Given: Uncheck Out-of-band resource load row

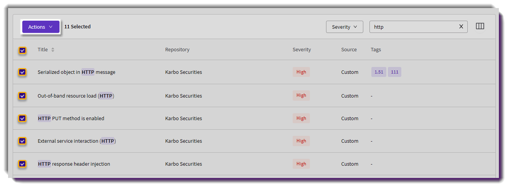Looking at the screenshot, I should (22, 96).
